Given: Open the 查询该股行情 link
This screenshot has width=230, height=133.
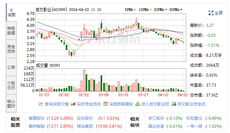Looking at the screenshot, I should pos(56,104).
